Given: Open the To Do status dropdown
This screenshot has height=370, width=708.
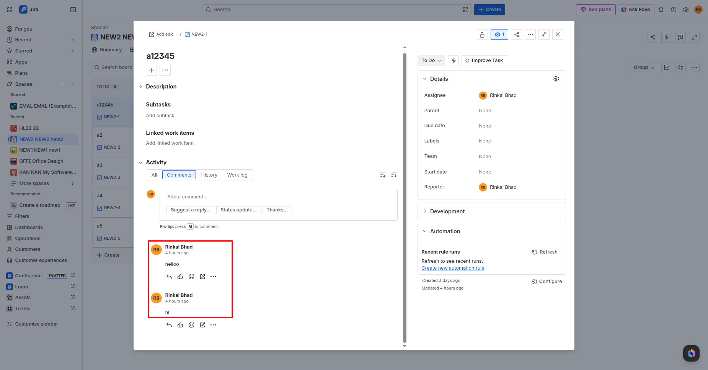Looking at the screenshot, I should click(431, 61).
